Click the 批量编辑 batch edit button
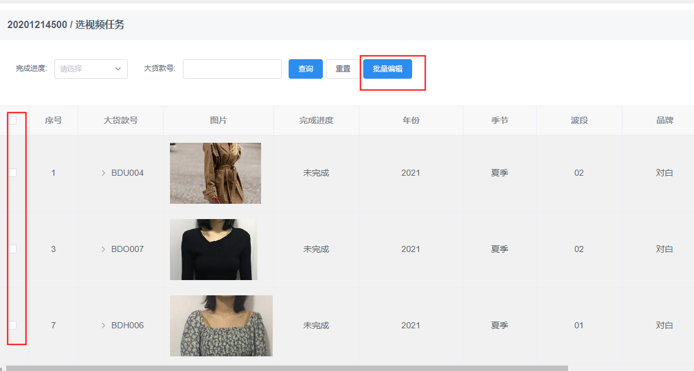Screen dimensions: 694x371 pyautogui.click(x=387, y=69)
